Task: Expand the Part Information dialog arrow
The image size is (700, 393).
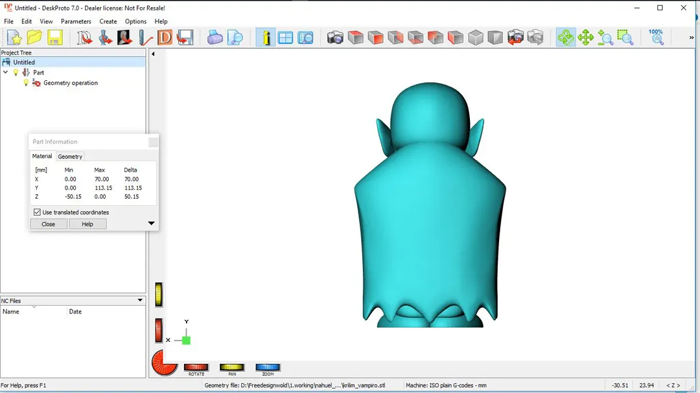Action: pos(151,223)
